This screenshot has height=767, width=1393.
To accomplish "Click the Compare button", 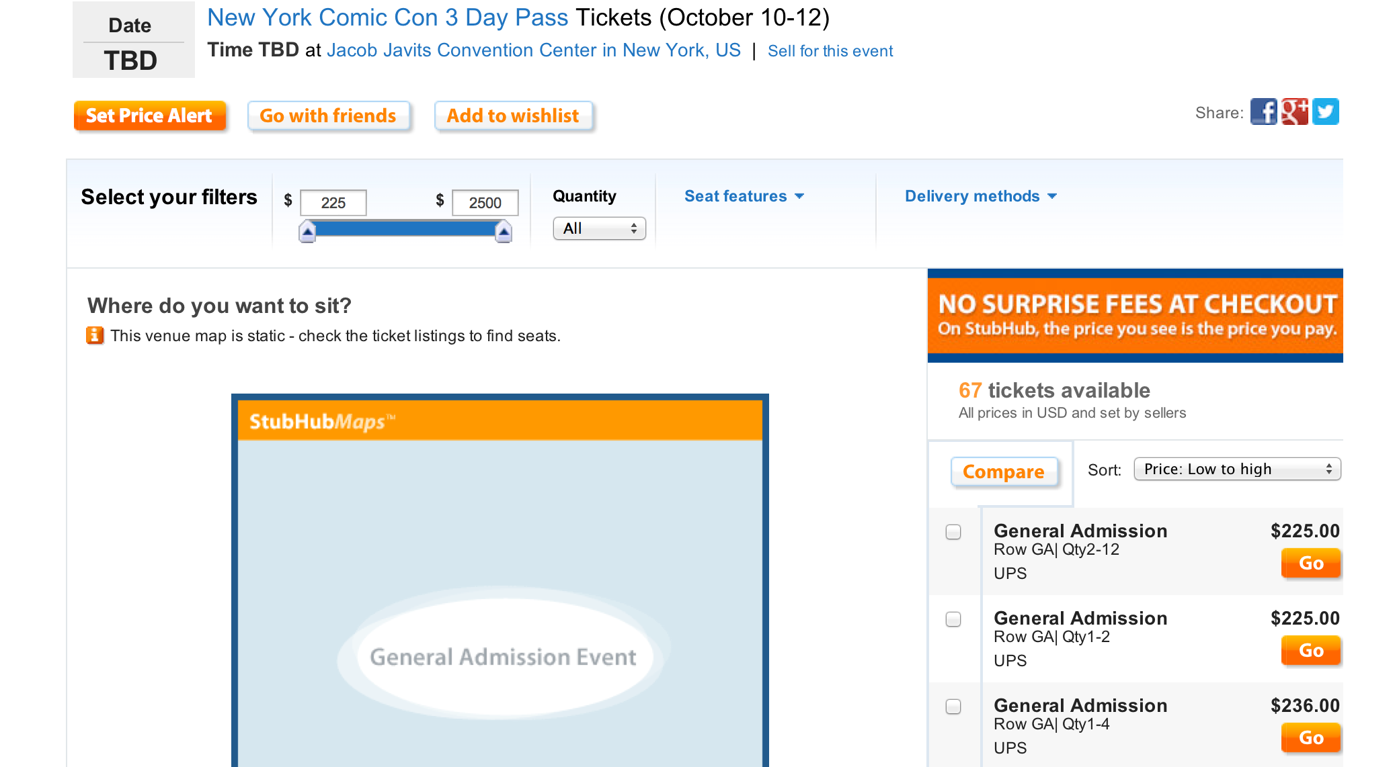I will point(1004,471).
